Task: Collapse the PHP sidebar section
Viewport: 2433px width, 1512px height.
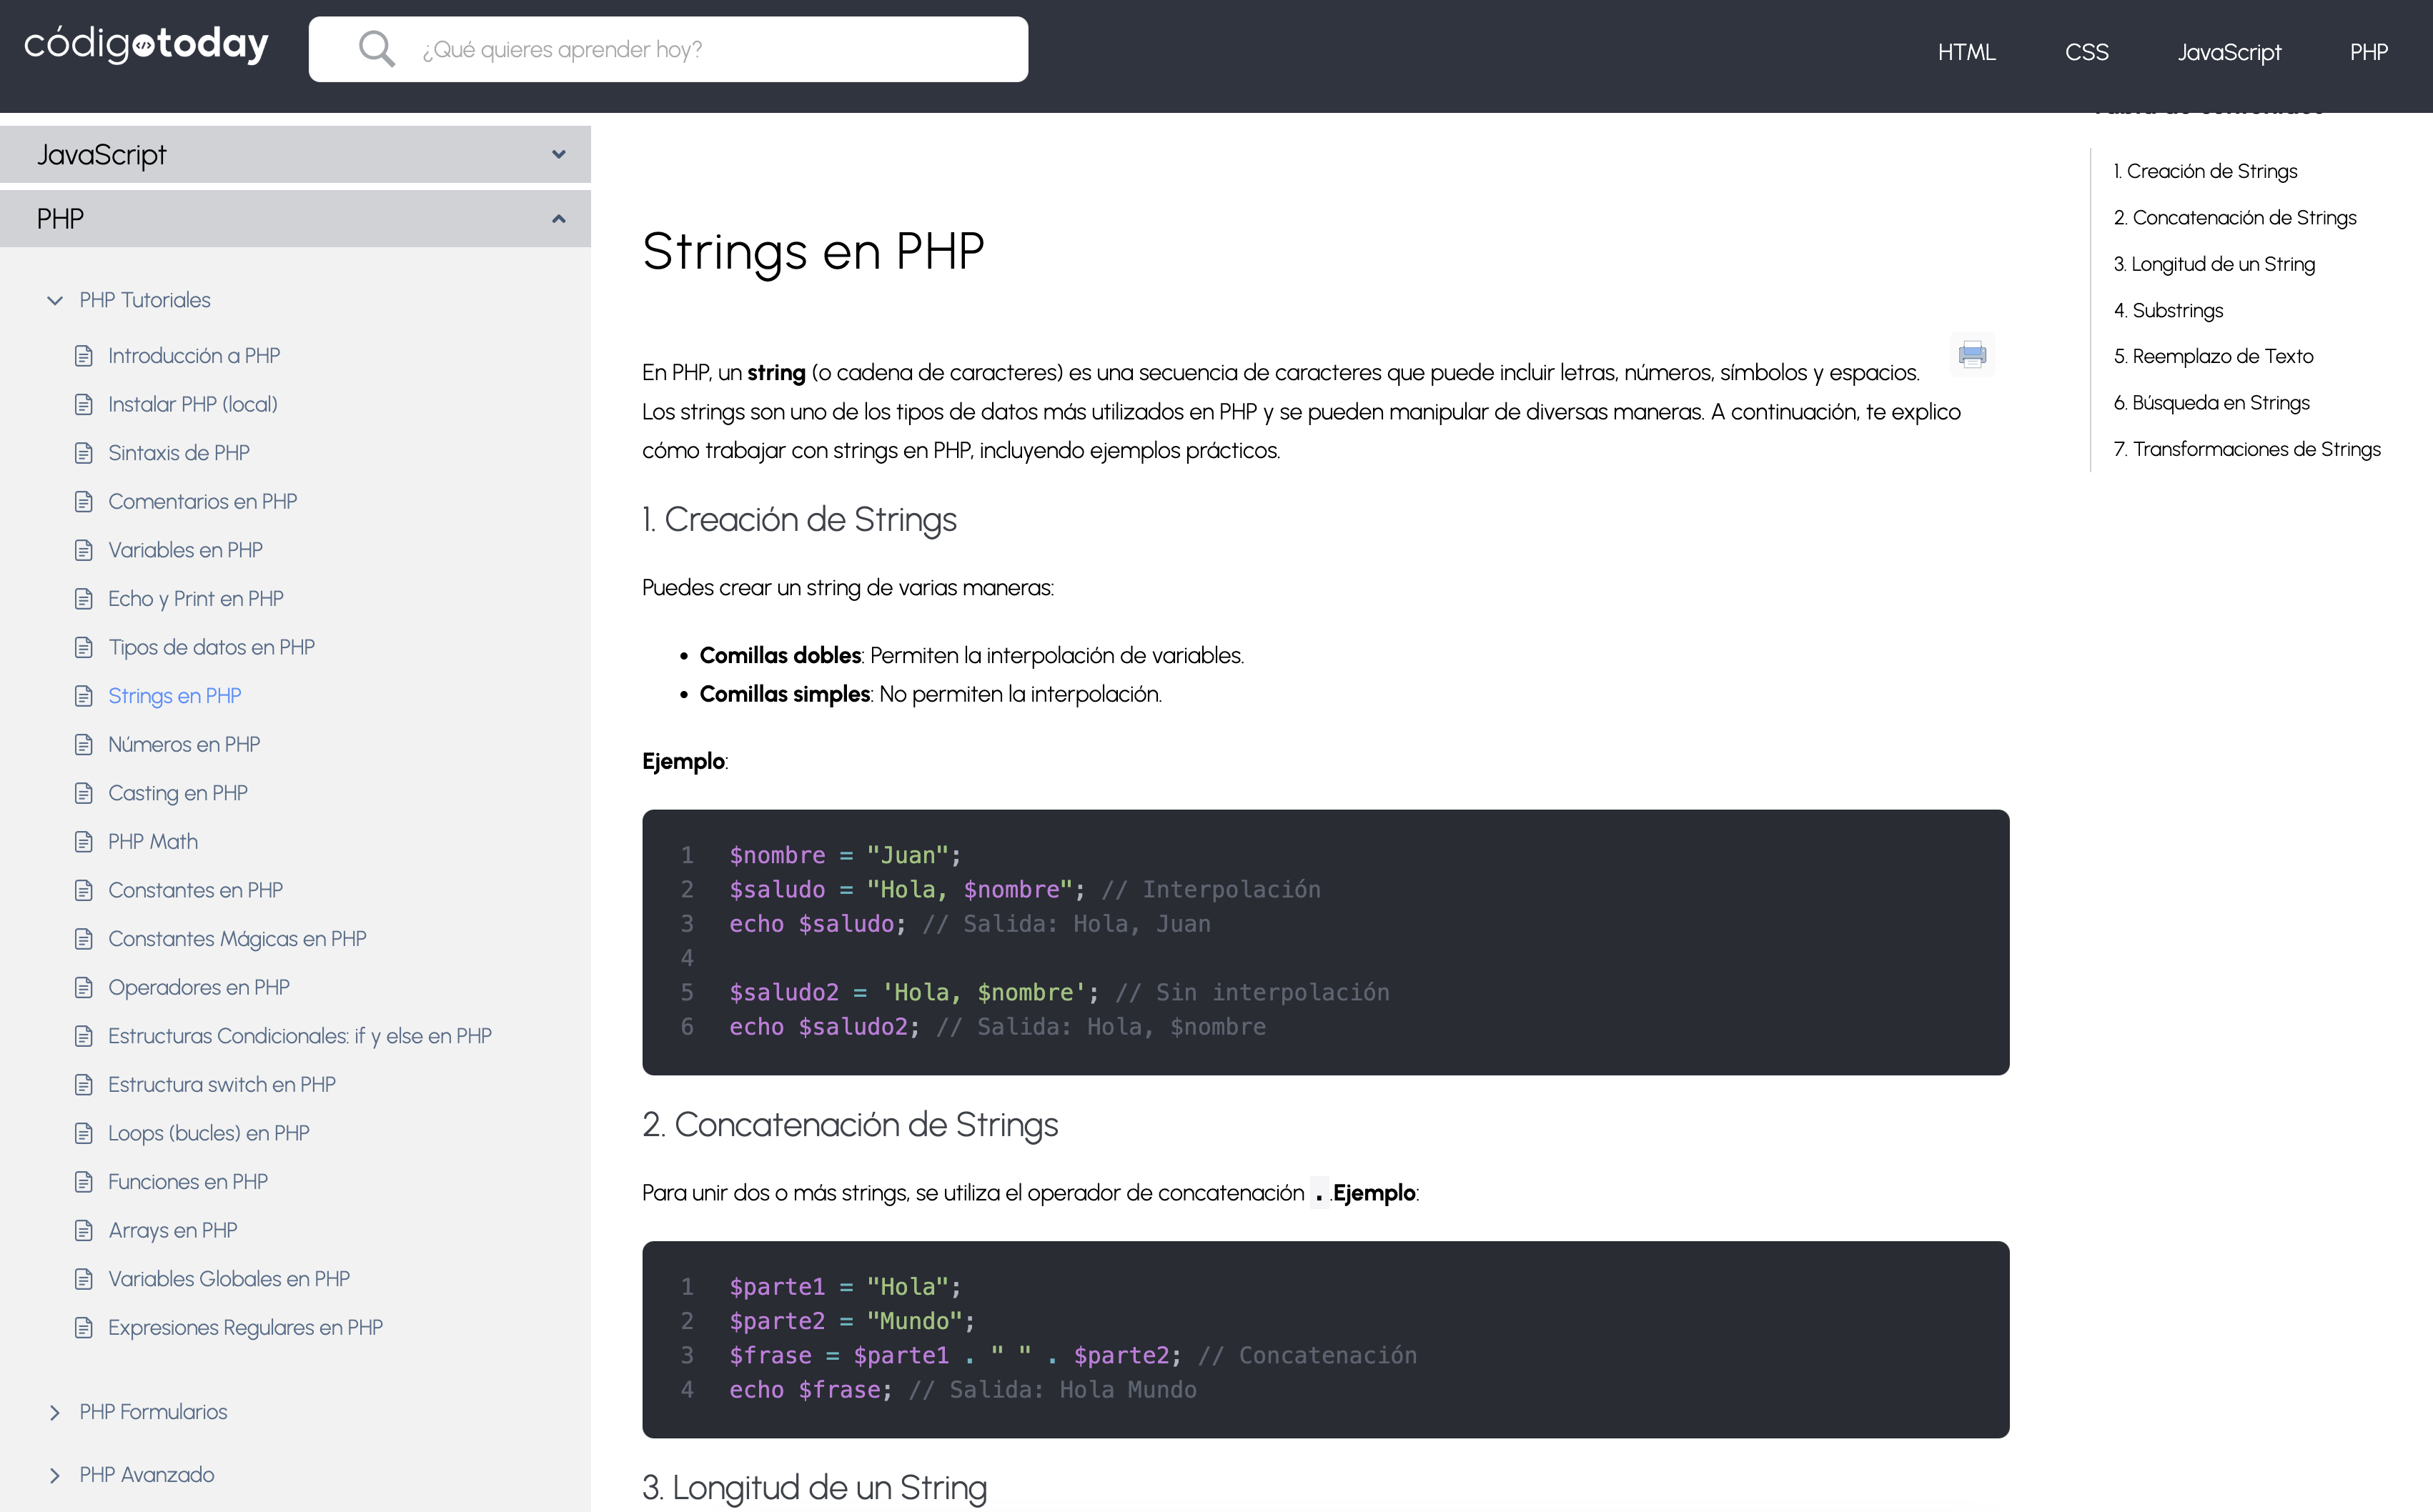Action: pyautogui.click(x=295, y=218)
